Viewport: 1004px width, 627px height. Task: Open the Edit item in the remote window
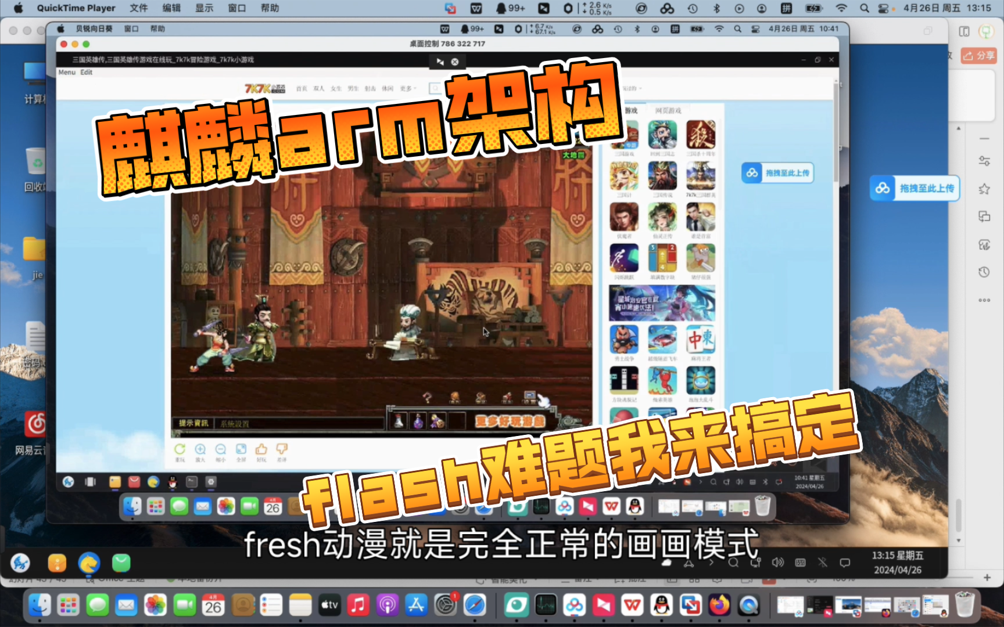click(x=86, y=72)
